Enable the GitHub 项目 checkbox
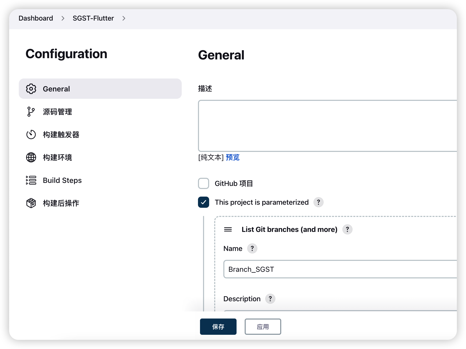Screen dimensions: 466x349 click(204, 183)
